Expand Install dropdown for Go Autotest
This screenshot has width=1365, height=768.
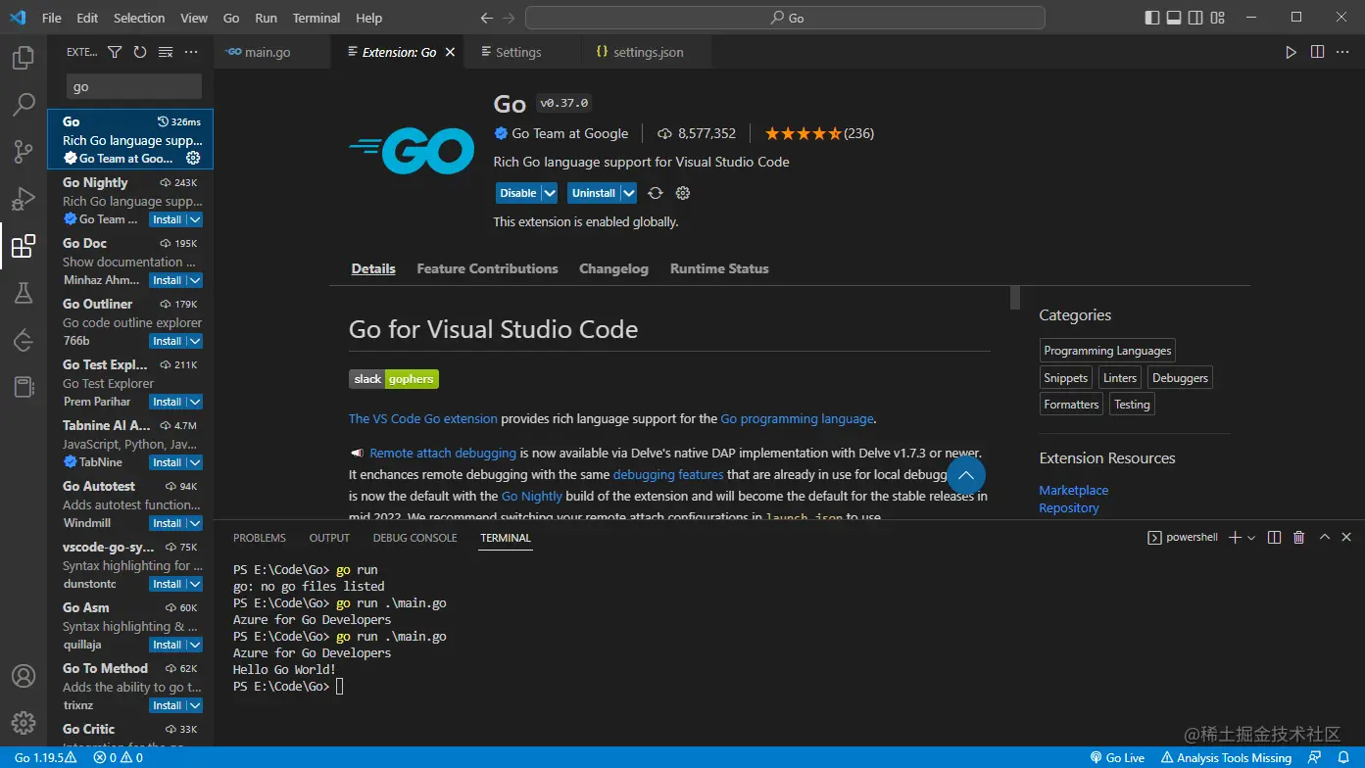click(x=195, y=523)
